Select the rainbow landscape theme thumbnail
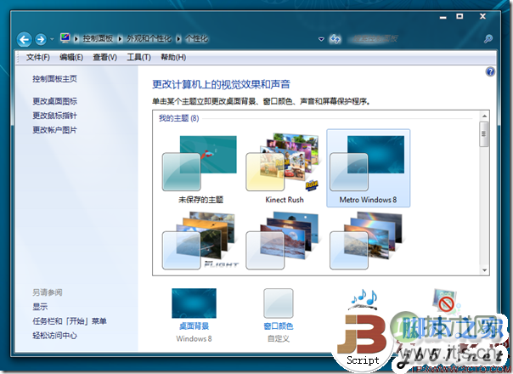 [x=366, y=241]
